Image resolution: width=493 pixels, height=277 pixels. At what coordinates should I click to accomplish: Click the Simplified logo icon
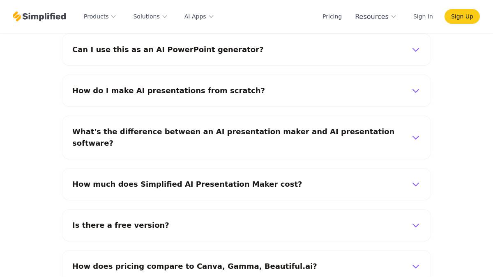pos(17,16)
